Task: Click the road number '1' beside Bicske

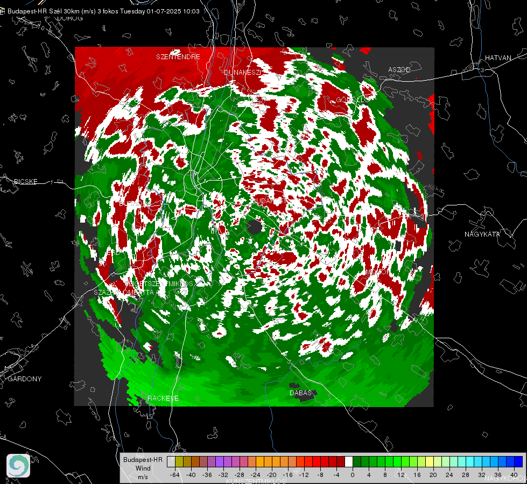Action: pyautogui.click(x=52, y=182)
